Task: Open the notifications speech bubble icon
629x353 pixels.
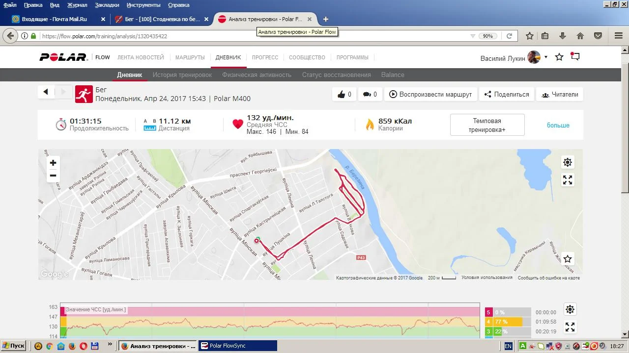Action: coord(574,56)
